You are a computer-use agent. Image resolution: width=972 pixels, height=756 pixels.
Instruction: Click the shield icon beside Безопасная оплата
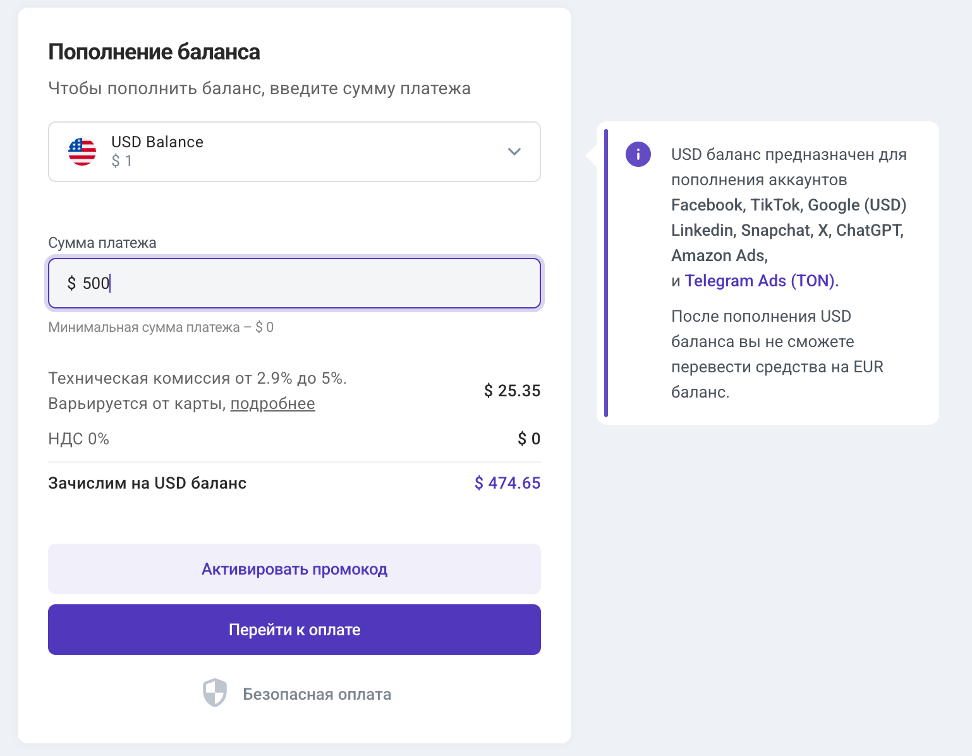click(x=215, y=693)
